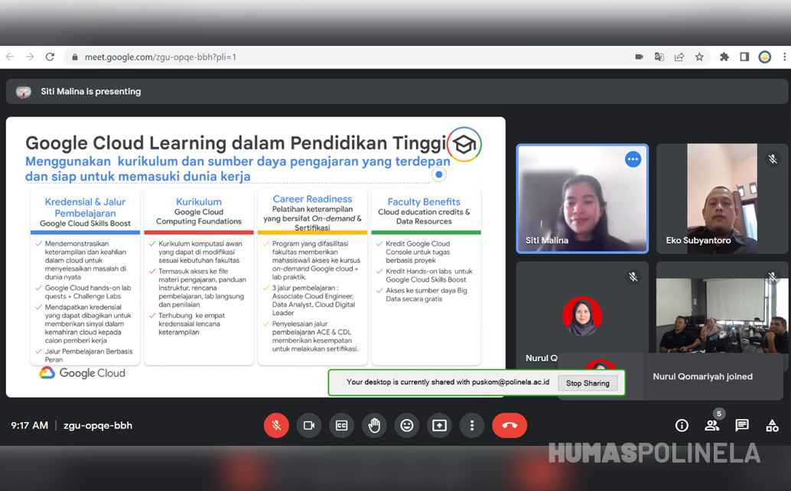Bookmark this page with star icon
The image size is (791, 491).
click(x=699, y=57)
